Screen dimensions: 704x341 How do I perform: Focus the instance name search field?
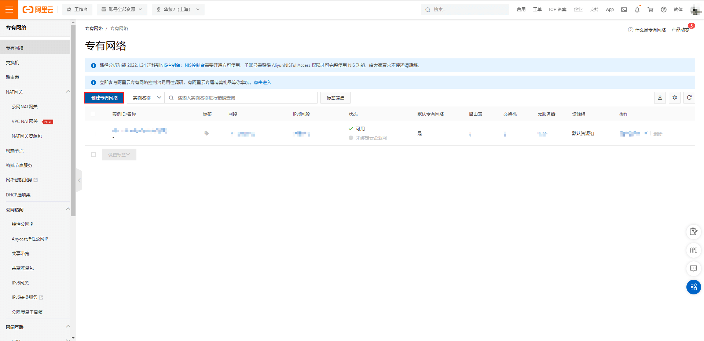241,98
